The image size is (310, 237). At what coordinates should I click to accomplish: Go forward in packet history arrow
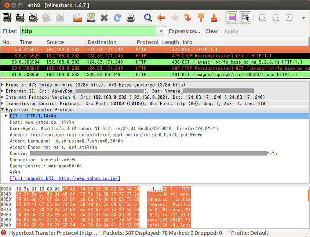[x=175, y=18]
